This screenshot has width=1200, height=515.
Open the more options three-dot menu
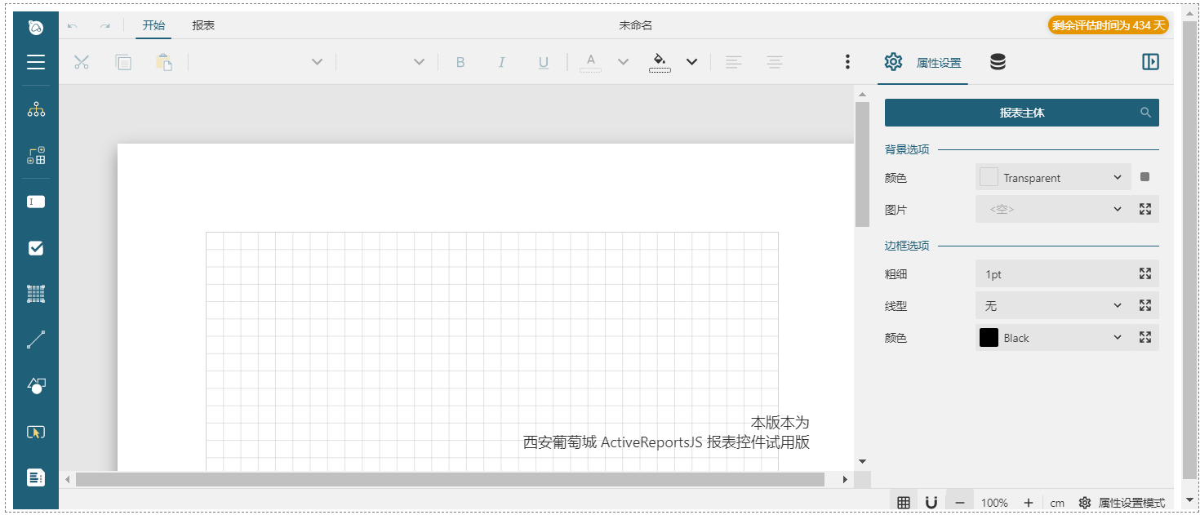click(x=847, y=62)
